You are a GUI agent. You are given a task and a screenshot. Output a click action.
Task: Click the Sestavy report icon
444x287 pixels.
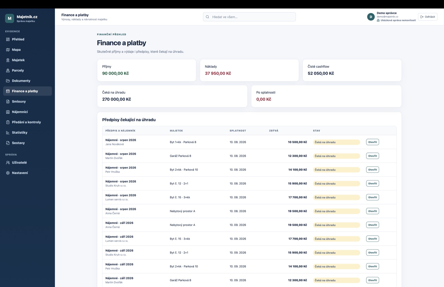8,143
